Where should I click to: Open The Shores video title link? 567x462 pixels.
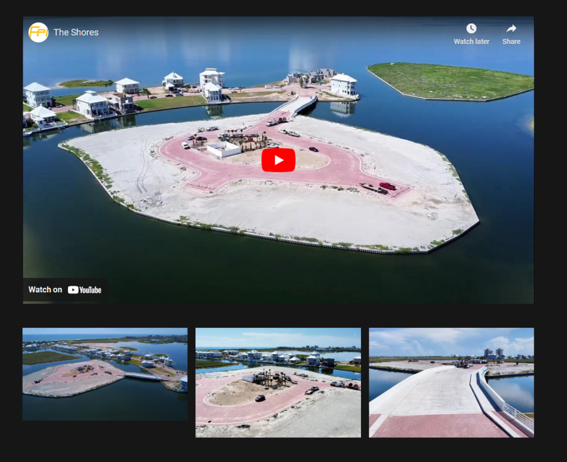tap(76, 33)
